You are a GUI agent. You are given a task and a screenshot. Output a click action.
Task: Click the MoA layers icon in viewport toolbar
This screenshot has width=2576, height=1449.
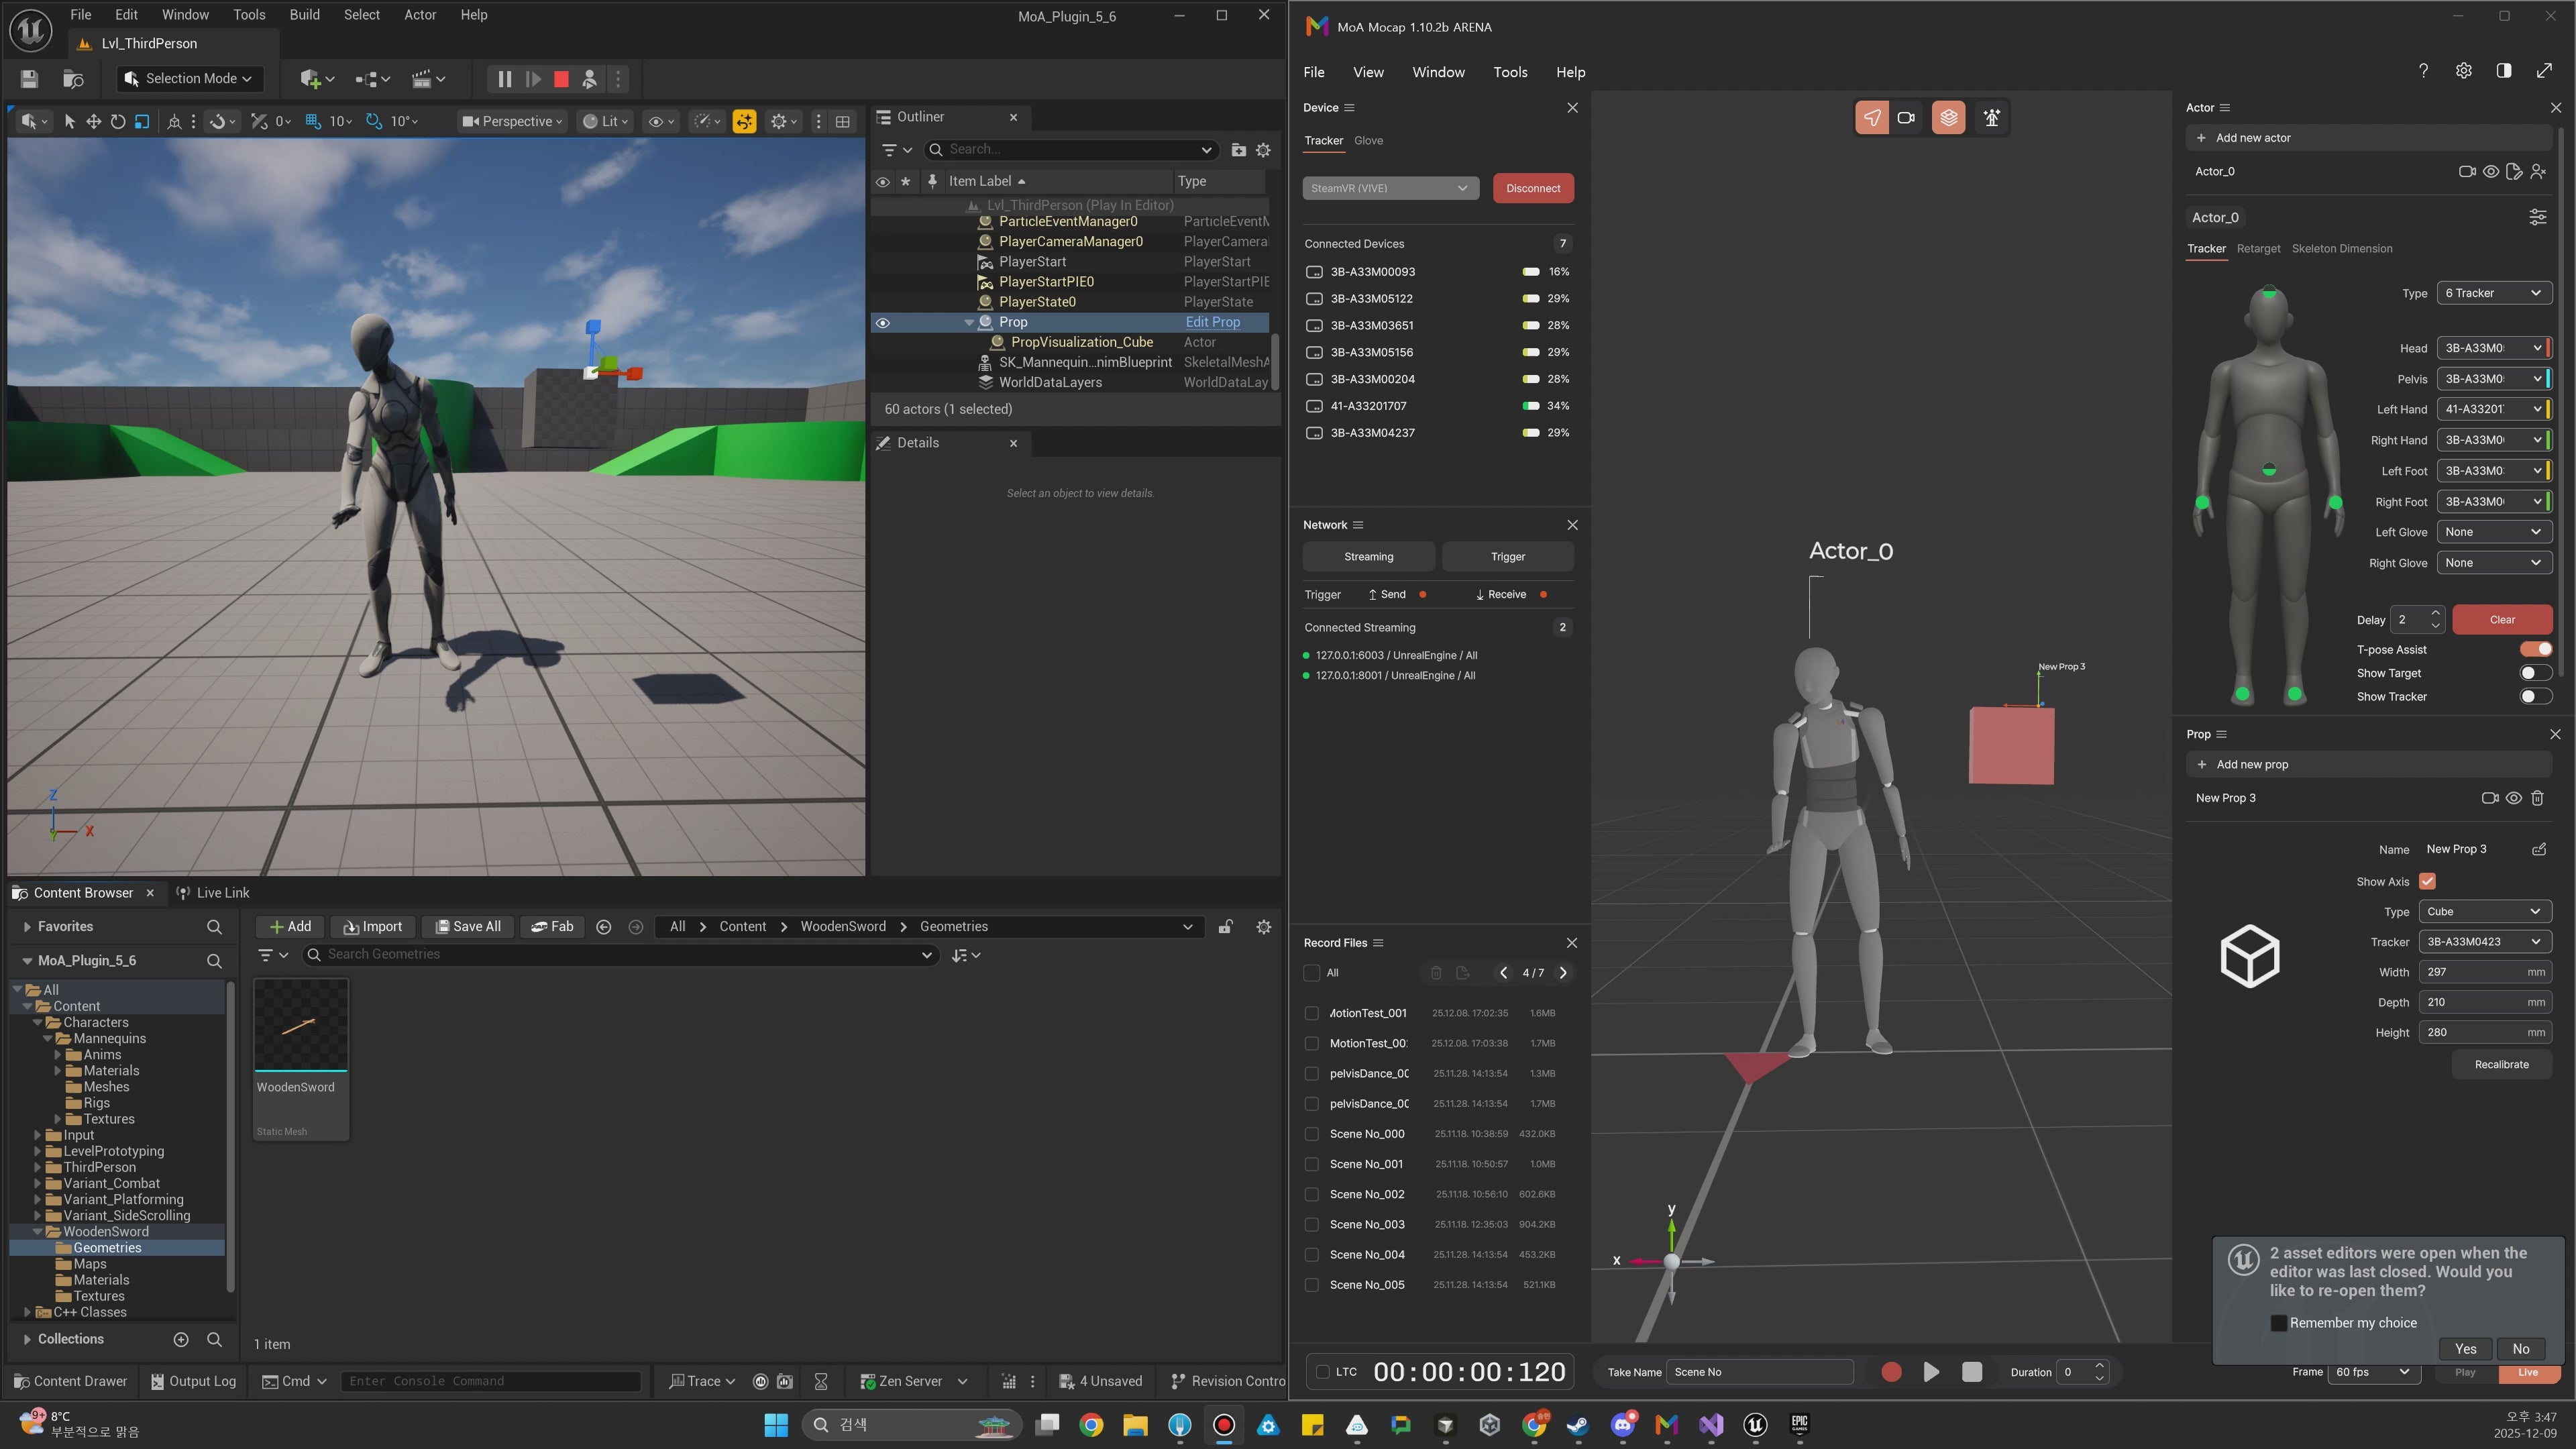(1948, 118)
